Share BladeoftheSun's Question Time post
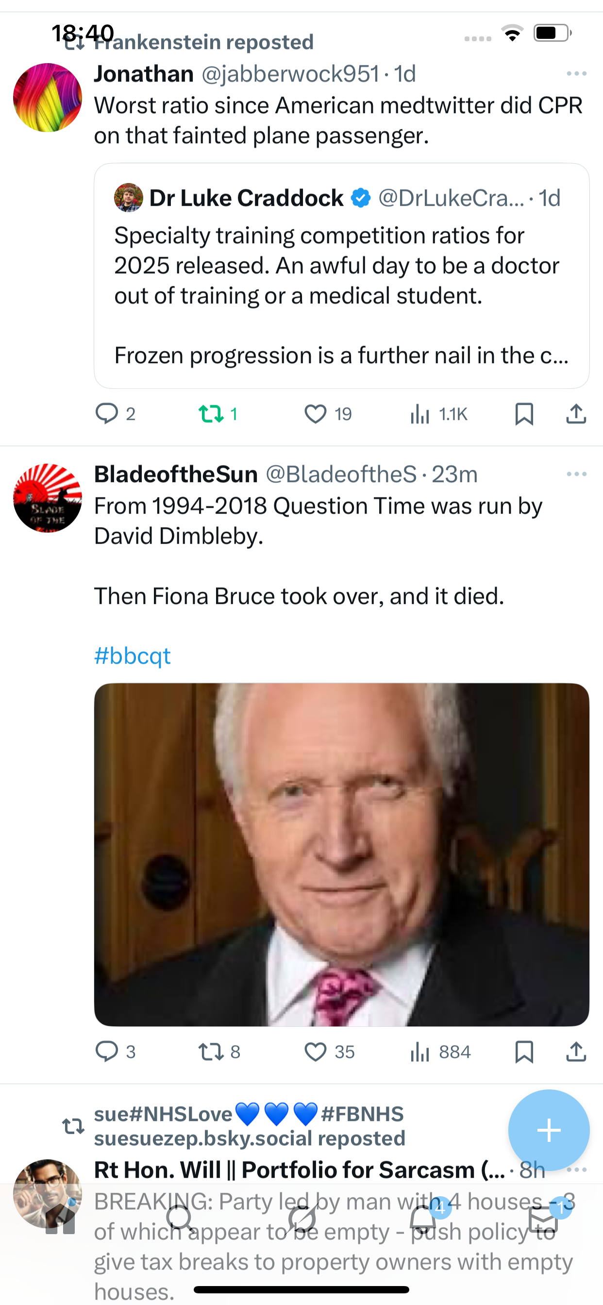The width and height of the screenshot is (603, 1305). (x=576, y=1052)
